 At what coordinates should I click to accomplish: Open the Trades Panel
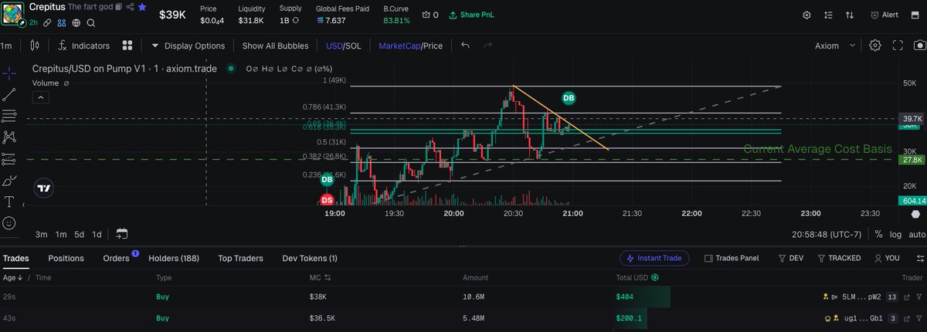(732, 258)
